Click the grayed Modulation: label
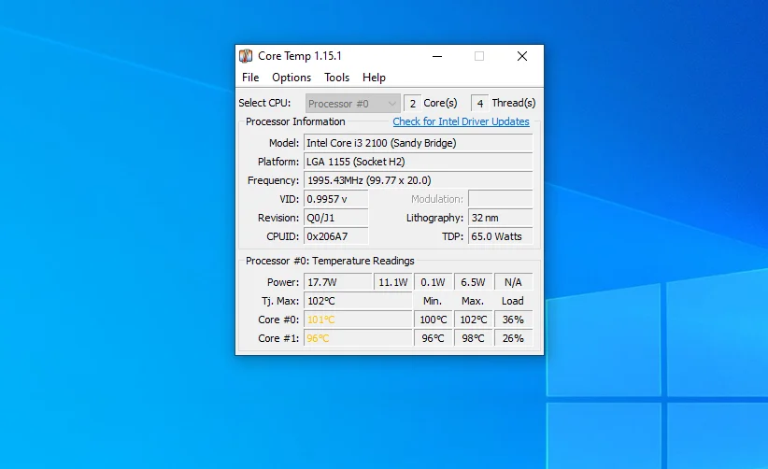 [x=437, y=199]
